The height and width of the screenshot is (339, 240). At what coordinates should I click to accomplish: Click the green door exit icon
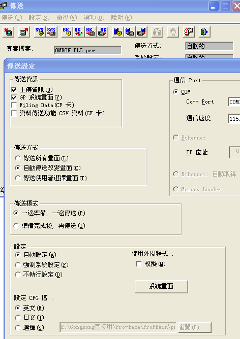pyautogui.click(x=204, y=32)
